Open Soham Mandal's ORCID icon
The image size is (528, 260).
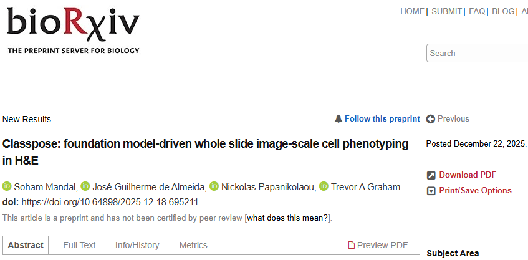(7, 187)
